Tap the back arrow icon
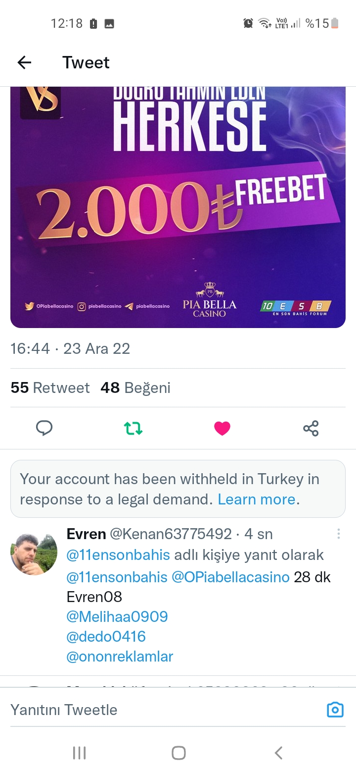356x773 pixels. point(24,62)
